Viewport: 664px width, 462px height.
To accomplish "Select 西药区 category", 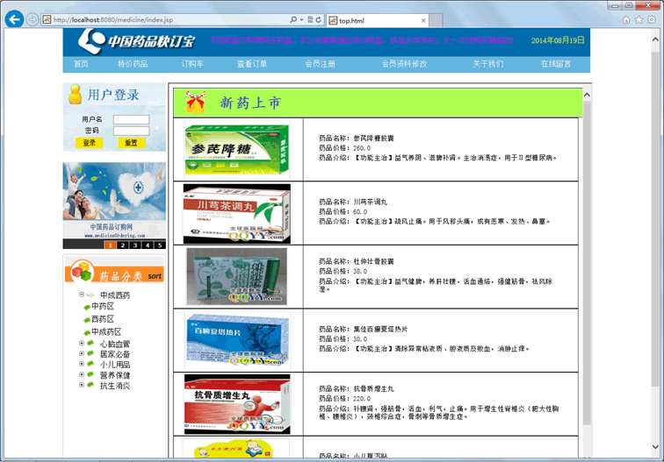I will [103, 319].
